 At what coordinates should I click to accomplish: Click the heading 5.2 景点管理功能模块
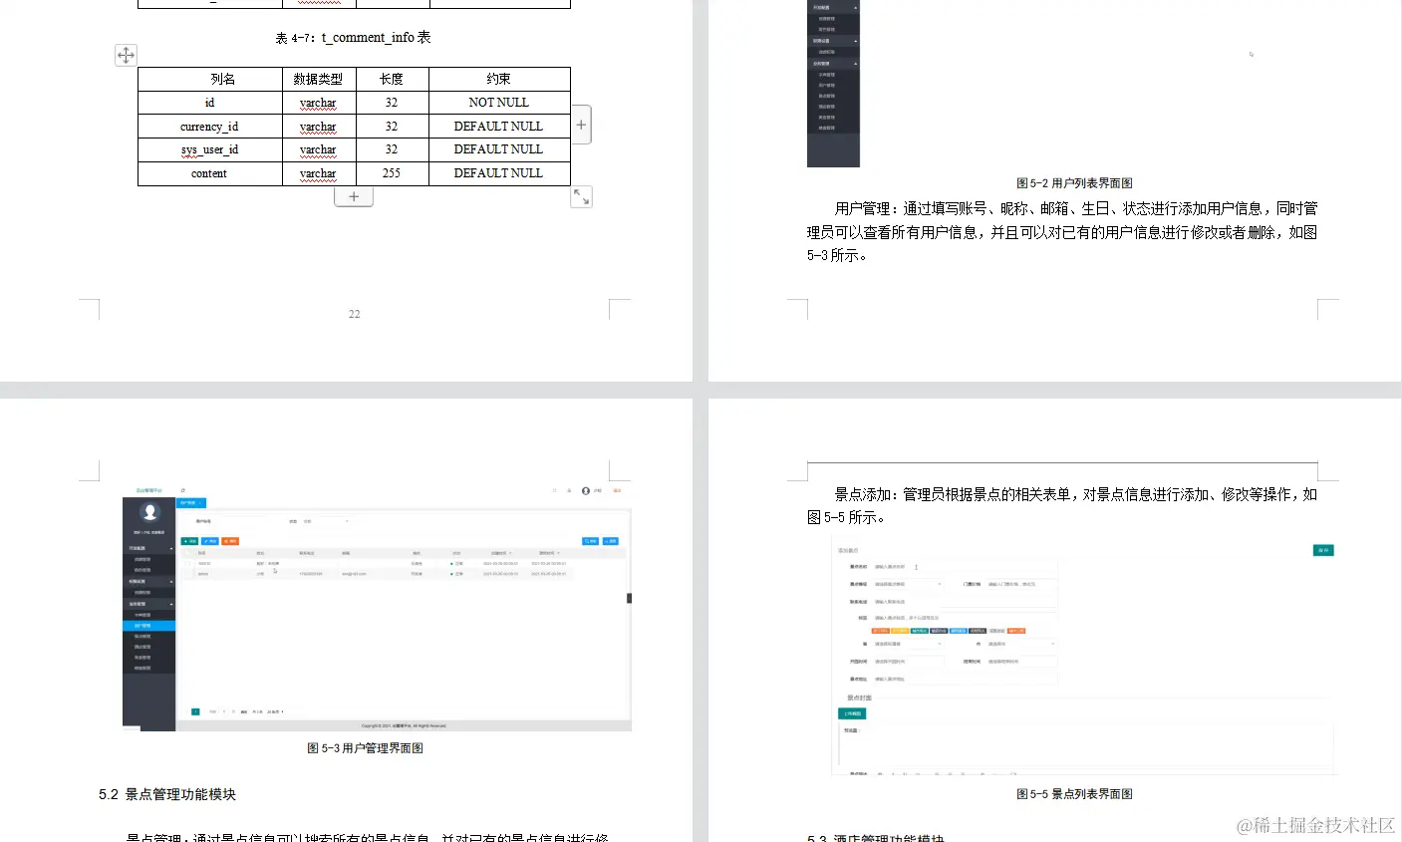[x=167, y=794]
